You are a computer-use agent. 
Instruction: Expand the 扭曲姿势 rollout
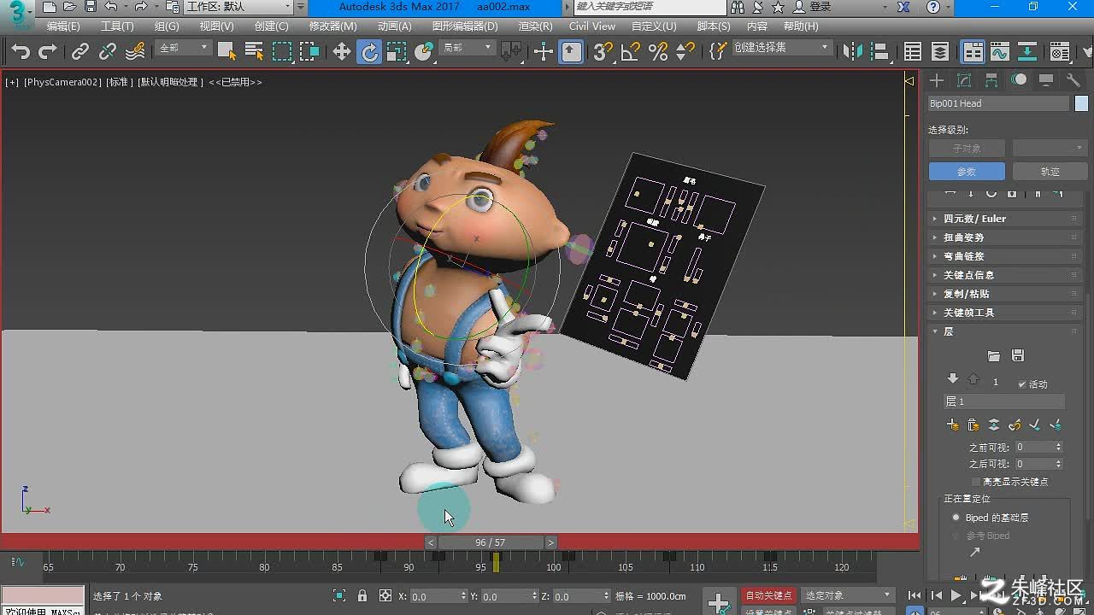pos(1005,237)
